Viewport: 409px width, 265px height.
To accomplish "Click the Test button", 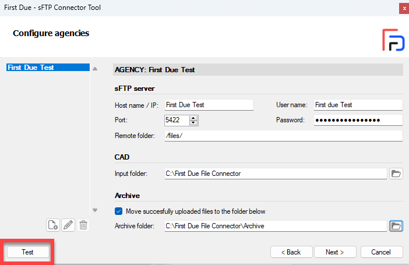I will [28, 252].
